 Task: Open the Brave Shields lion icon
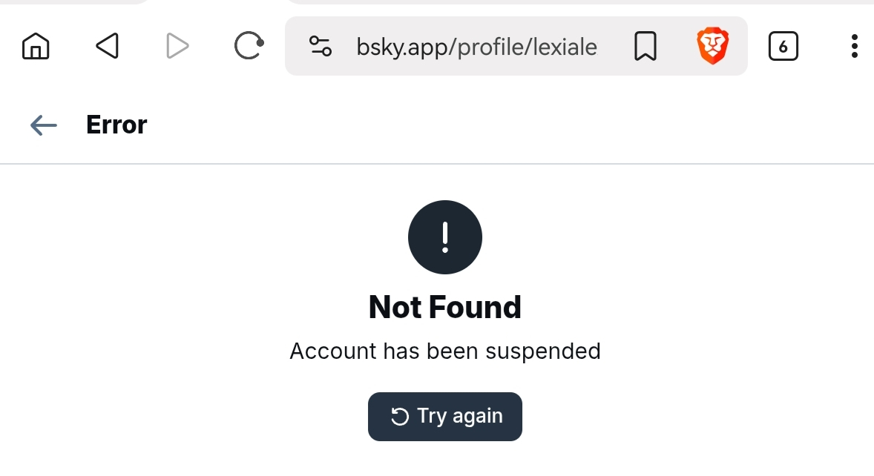click(712, 47)
